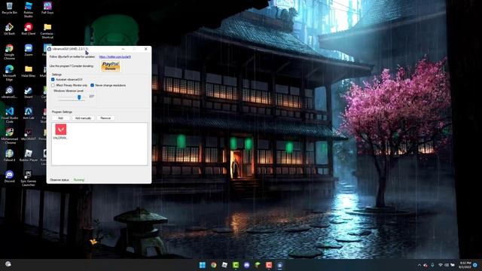Image resolution: width=482 pixels, height=271 pixels.
Task: Launch Roblox Studio from the desktop
Action: [x=29, y=9]
